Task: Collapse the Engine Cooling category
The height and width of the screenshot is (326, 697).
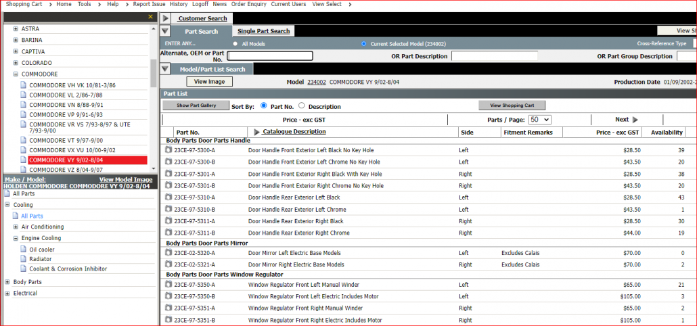Action: tap(16, 238)
